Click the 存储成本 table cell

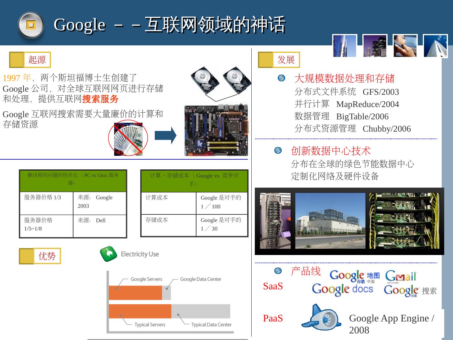[169, 225]
